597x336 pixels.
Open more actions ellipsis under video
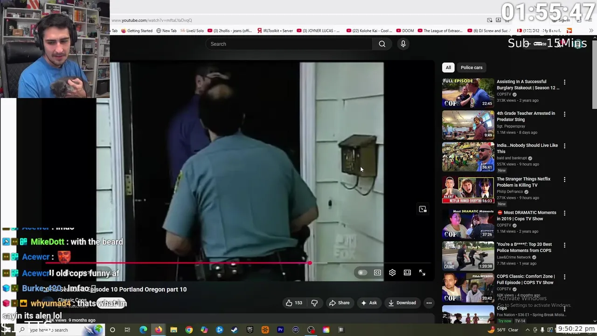click(x=429, y=303)
